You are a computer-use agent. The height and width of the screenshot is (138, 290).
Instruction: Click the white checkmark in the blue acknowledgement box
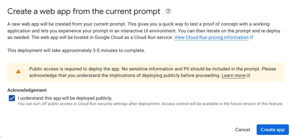coord(12,98)
